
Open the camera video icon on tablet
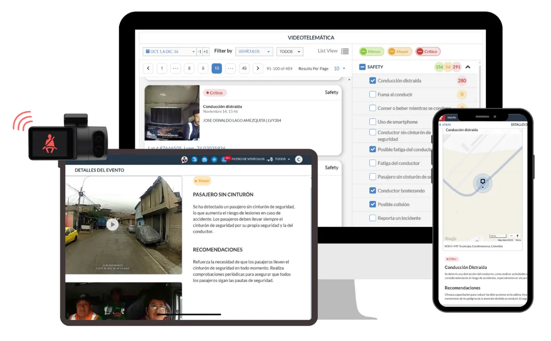coord(204,159)
